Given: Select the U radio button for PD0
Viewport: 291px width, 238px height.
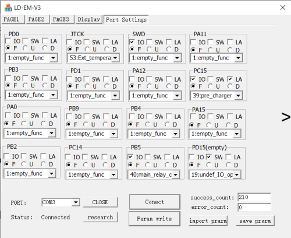Looking at the screenshot, I should pos(25,48).
